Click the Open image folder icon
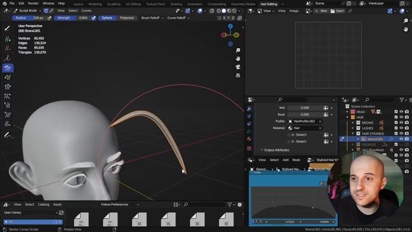This screenshot has height=232, width=412. pyautogui.click(x=333, y=11)
